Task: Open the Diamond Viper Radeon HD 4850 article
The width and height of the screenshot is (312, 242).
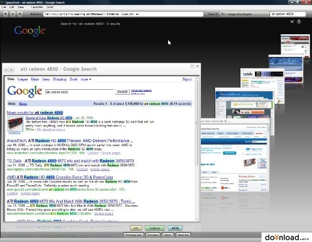Action: coord(49,118)
